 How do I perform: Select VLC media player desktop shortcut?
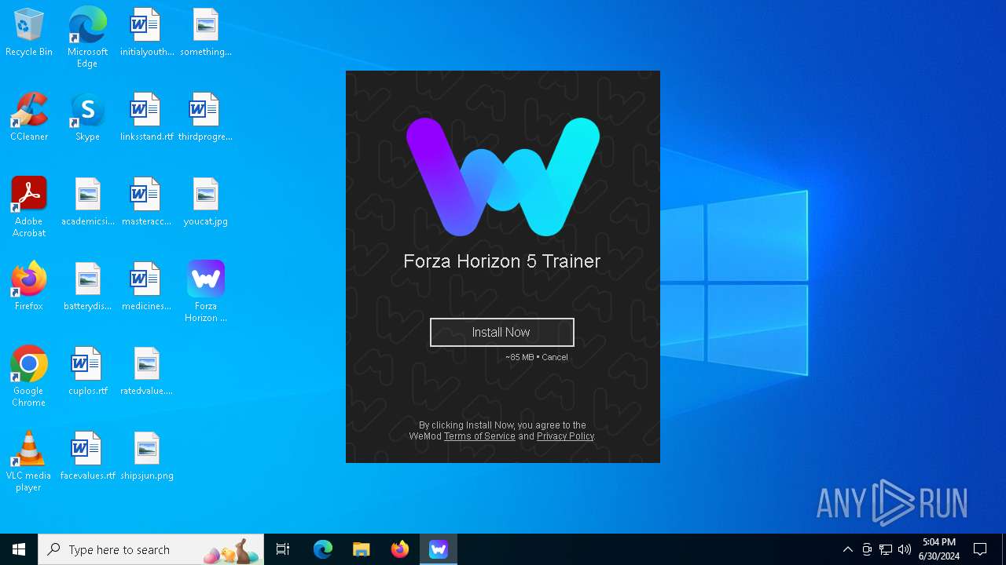coord(29,461)
